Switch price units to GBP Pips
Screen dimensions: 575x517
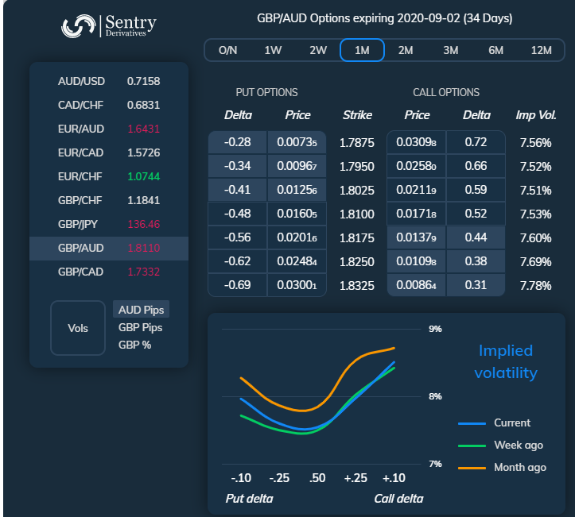click(141, 327)
